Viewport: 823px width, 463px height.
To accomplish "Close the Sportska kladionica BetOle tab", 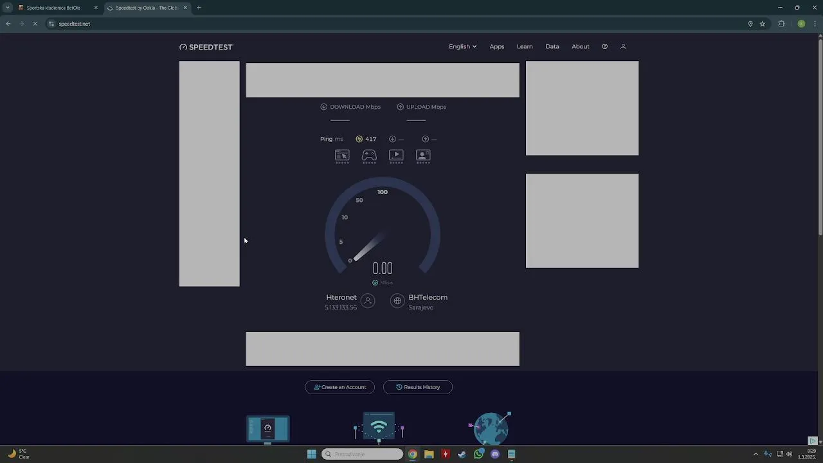I will tap(96, 8).
